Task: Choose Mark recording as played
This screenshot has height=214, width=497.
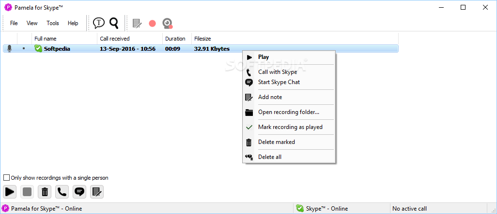Action: (288, 127)
